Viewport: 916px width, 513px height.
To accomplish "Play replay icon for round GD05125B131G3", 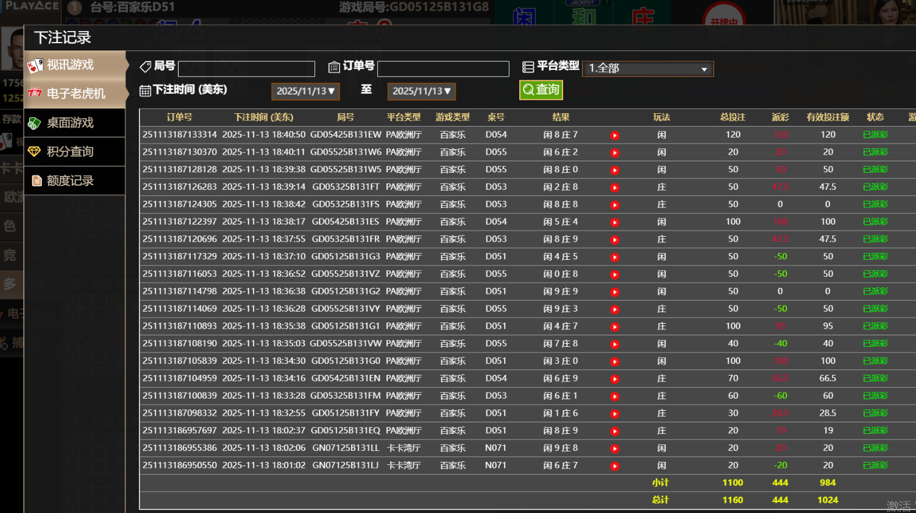I will point(614,257).
